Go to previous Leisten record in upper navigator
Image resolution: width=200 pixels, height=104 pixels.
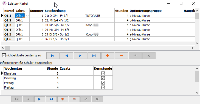(x=67, y=56)
